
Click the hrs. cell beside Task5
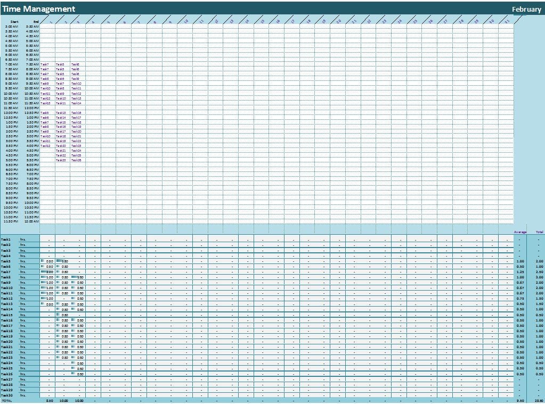(23, 261)
